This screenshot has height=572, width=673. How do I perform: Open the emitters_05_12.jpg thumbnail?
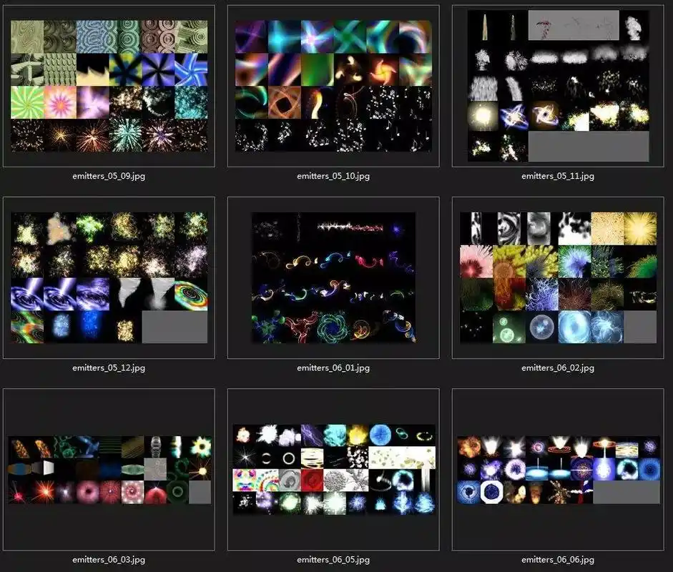108,277
